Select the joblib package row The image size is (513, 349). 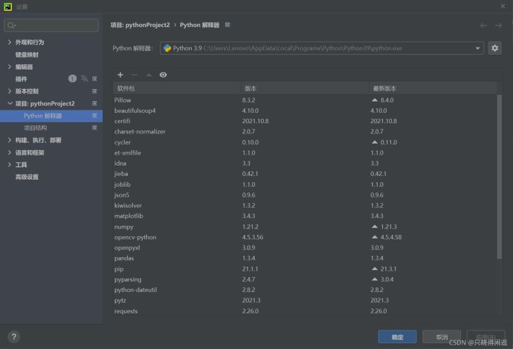(305, 185)
